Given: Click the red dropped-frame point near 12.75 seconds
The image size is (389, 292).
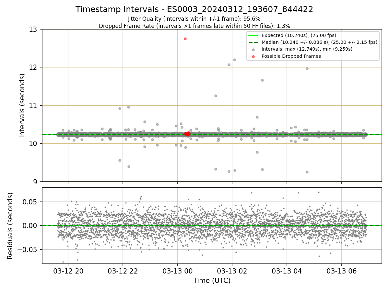Looking at the screenshot, I should point(185,39).
